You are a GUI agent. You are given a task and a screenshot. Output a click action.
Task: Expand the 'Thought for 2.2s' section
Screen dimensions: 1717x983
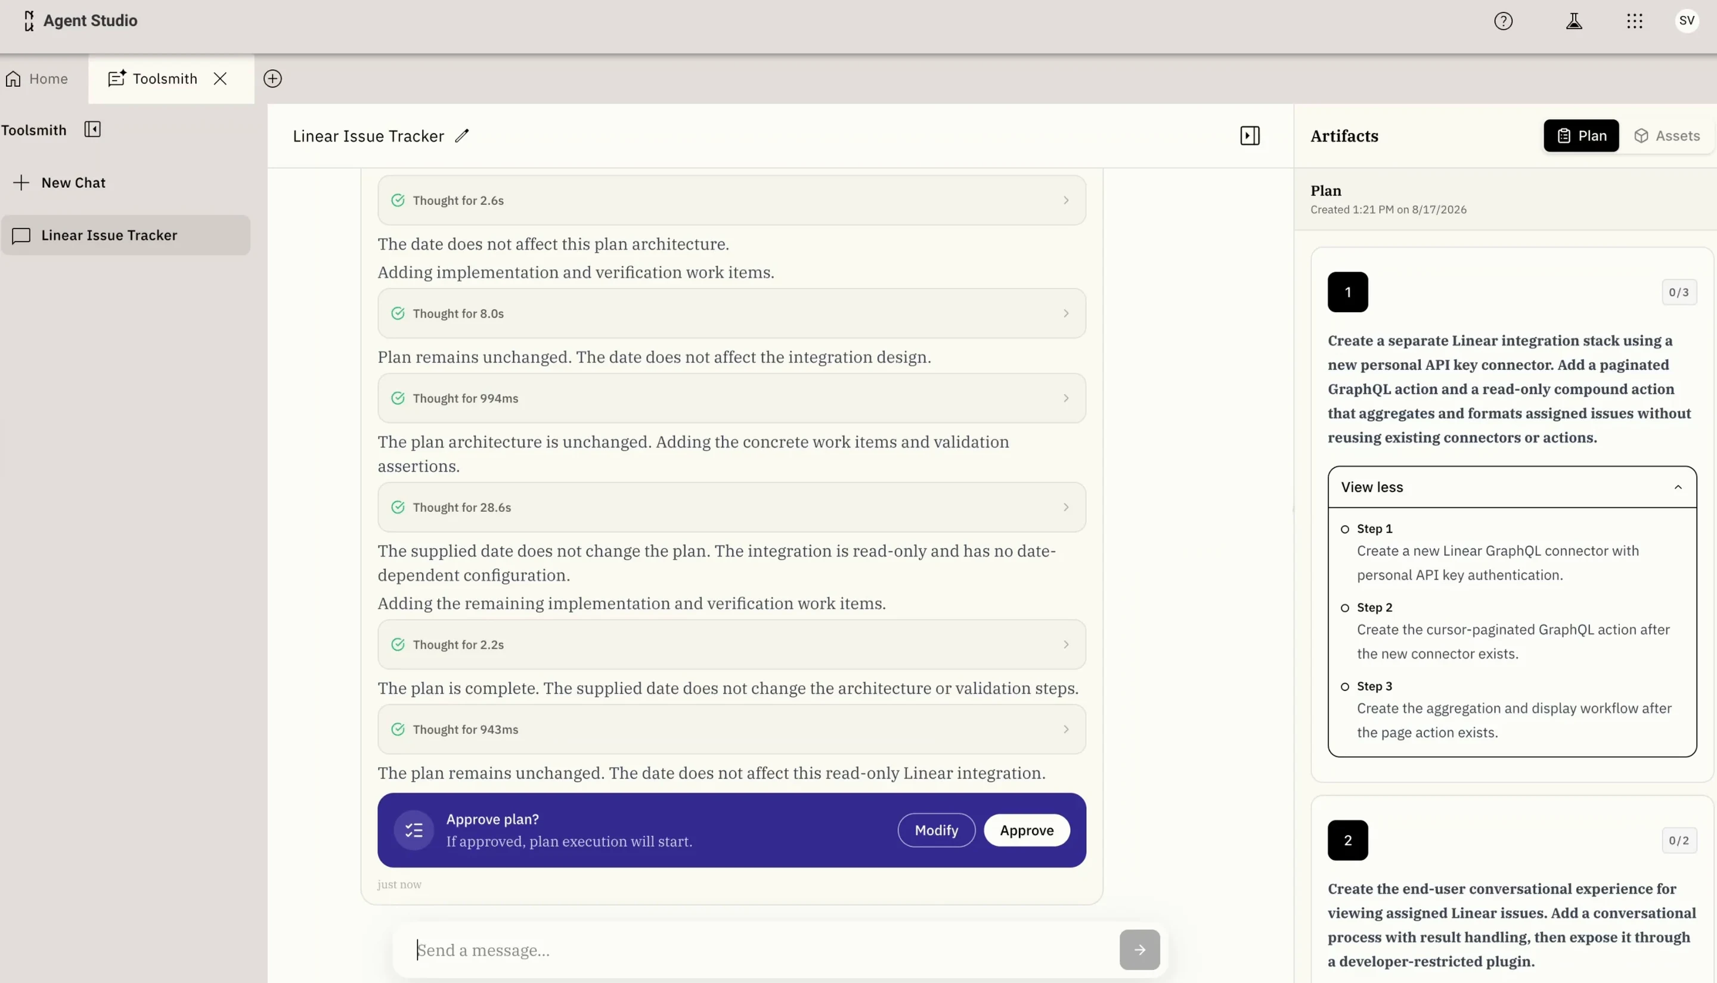[x=732, y=645]
